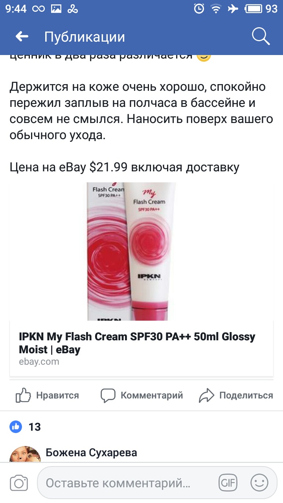Viewport: 283px width, 503px height.
Task: Tap the thumbs-up Like icon
Action: pos(23,395)
